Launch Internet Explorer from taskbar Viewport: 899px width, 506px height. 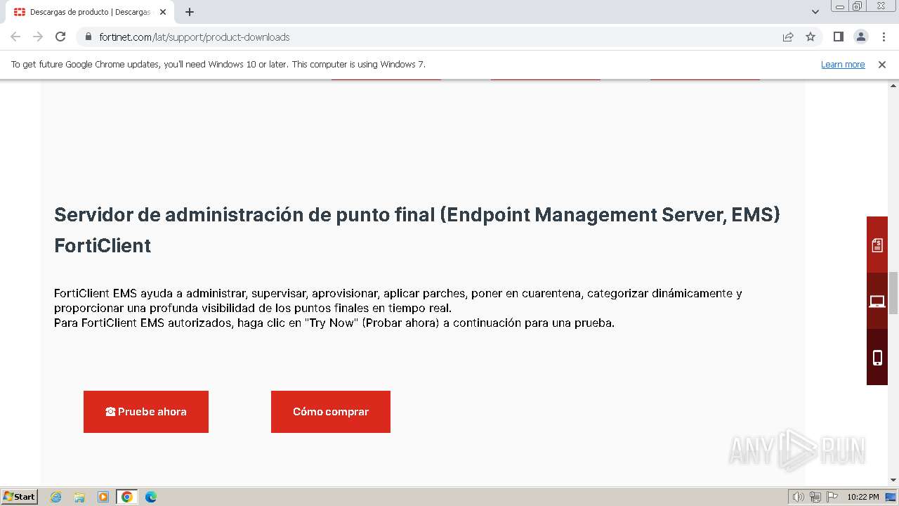coord(55,497)
